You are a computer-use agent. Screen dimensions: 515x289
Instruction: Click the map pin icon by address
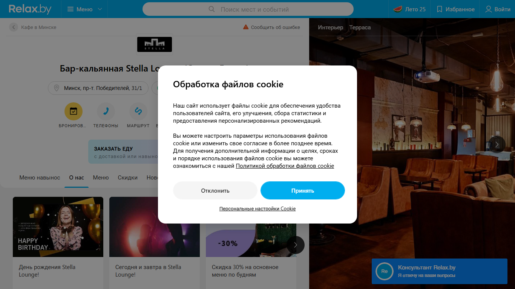point(57,88)
